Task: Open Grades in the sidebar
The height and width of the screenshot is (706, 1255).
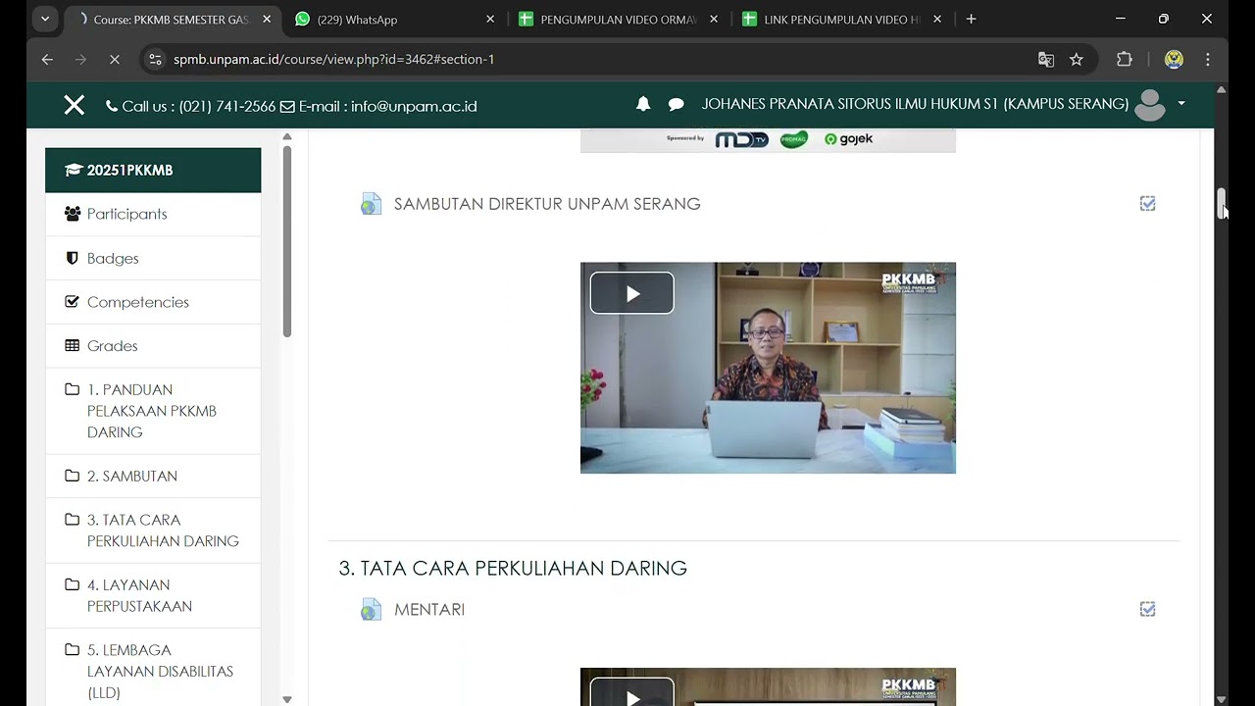Action: click(x=153, y=345)
